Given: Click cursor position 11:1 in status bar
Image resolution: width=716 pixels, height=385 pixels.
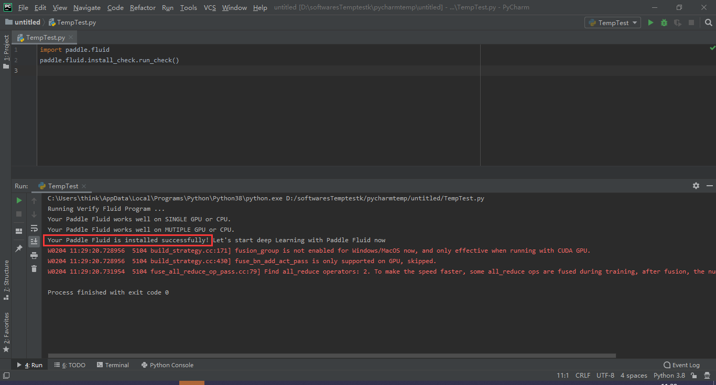Looking at the screenshot, I should 563,376.
